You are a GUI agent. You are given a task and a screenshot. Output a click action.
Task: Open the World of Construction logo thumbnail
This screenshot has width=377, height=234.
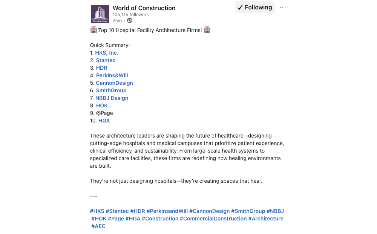click(x=100, y=14)
